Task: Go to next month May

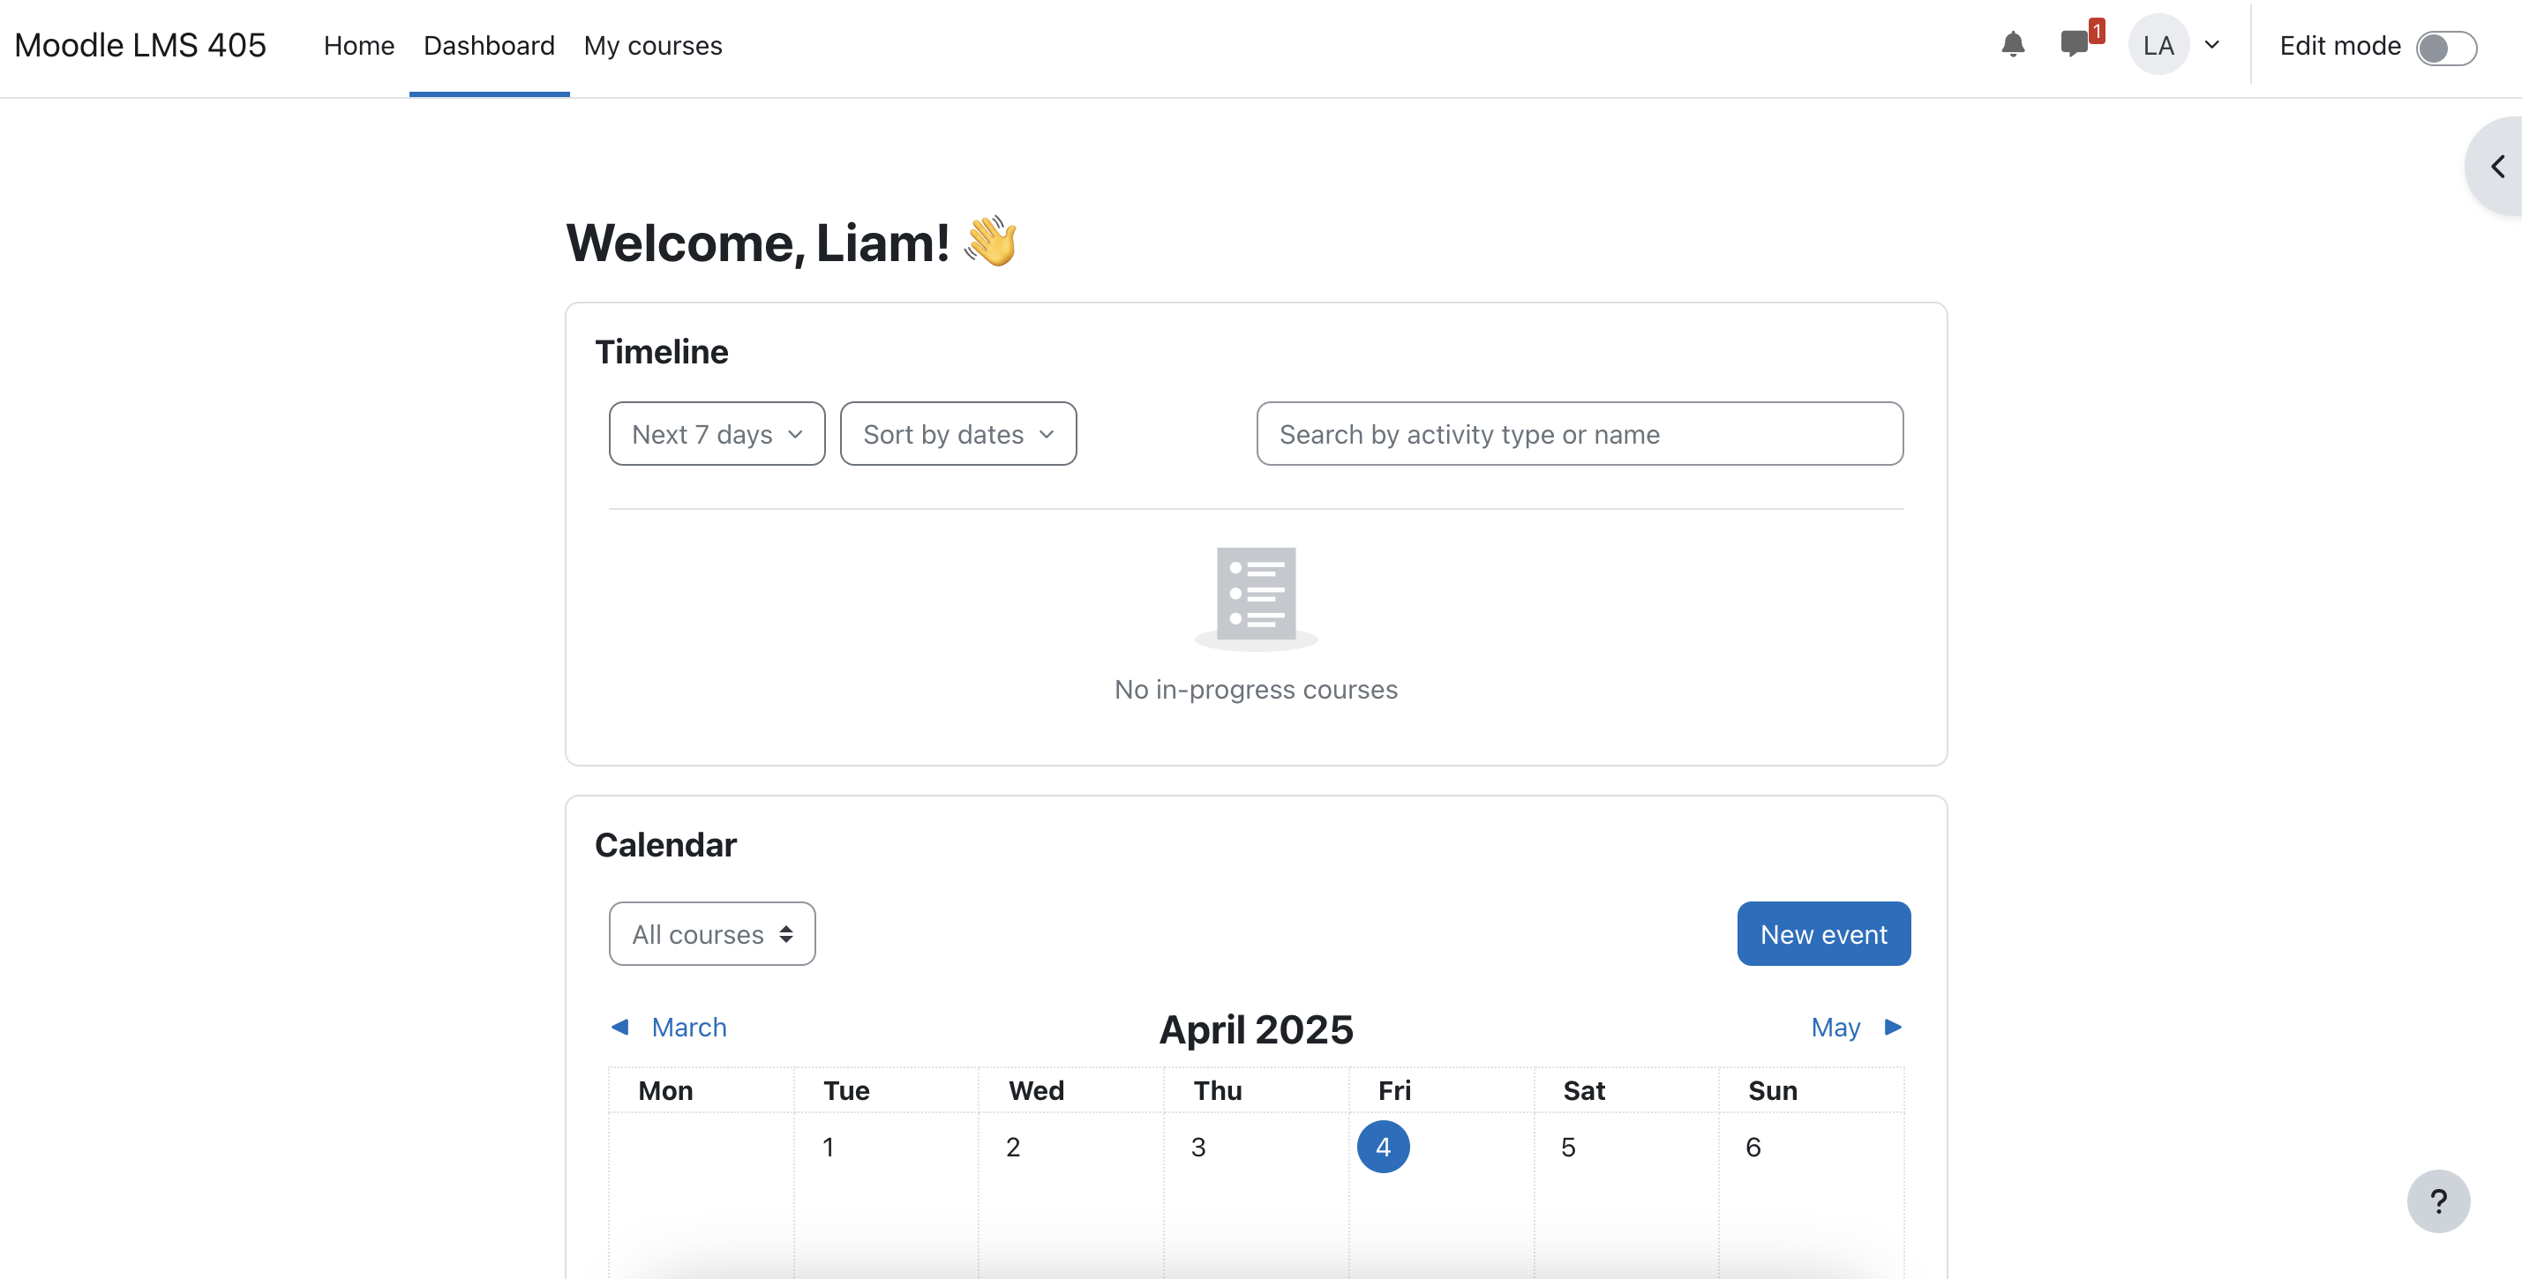Action: 1835,1027
